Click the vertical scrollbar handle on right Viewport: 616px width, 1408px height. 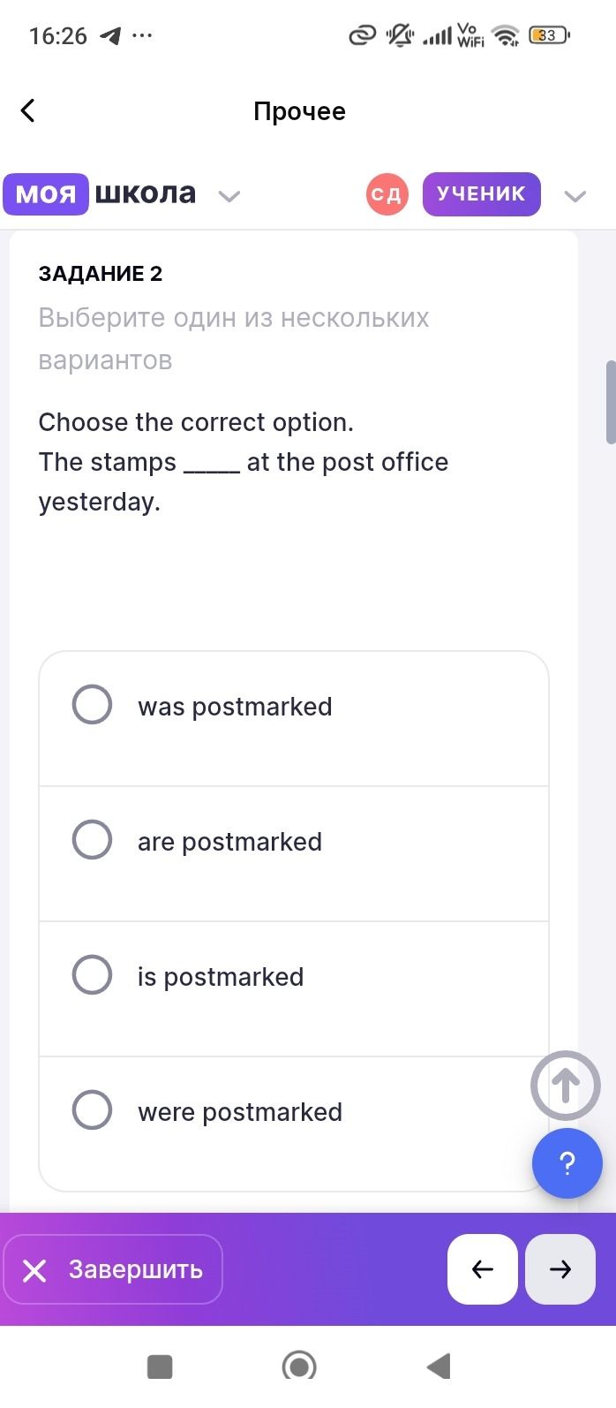click(611, 402)
